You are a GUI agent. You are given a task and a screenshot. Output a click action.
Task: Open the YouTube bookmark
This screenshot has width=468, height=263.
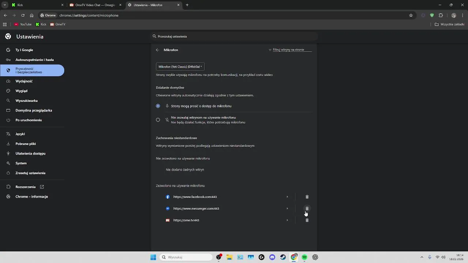[x=23, y=24]
